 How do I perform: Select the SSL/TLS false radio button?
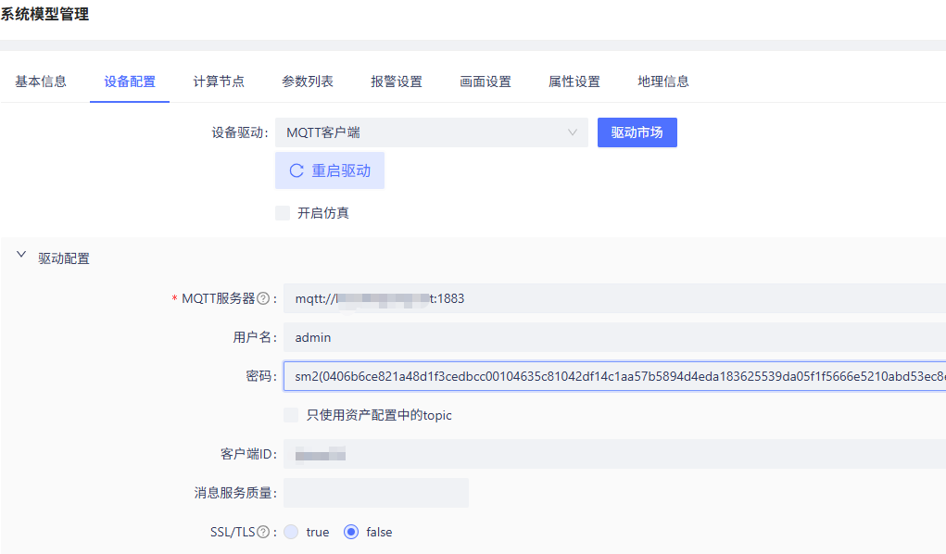coord(350,532)
